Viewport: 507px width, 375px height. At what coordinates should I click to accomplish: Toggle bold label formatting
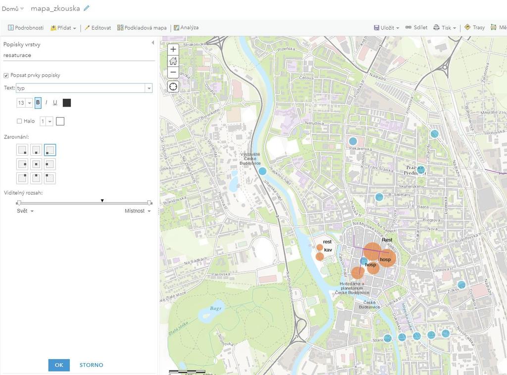coord(38,103)
